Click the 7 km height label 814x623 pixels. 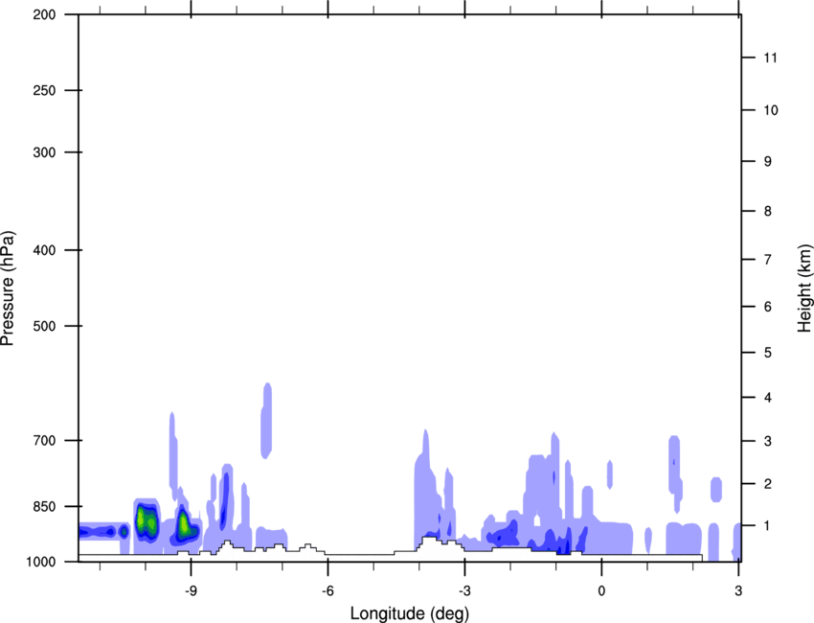[x=767, y=260]
